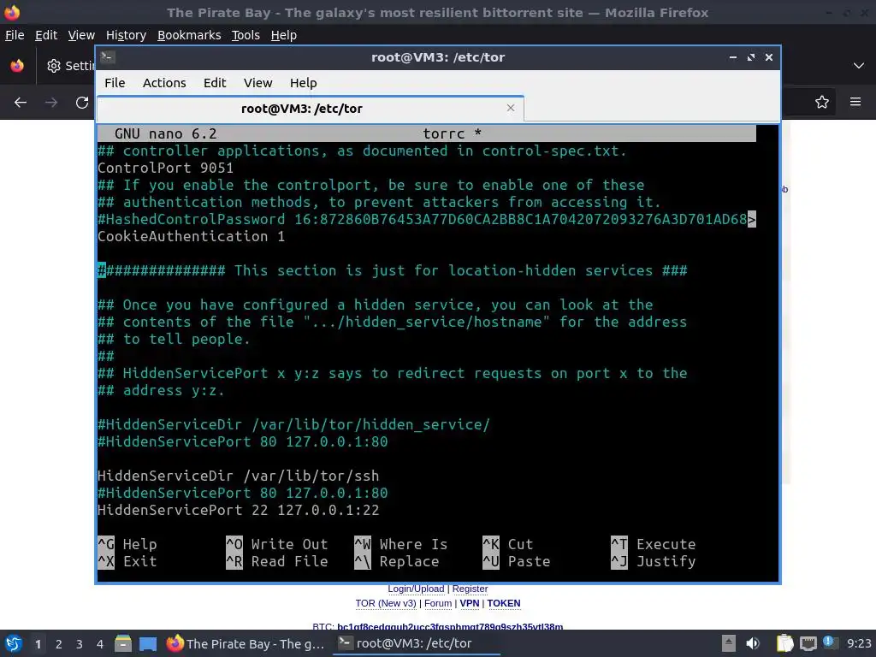This screenshot has height=657, width=876.
Task: Click the Register link
Action: [x=470, y=589]
